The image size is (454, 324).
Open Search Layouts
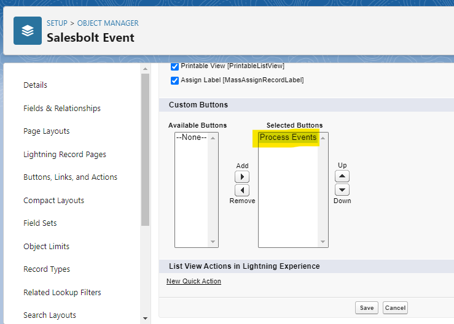tap(50, 315)
